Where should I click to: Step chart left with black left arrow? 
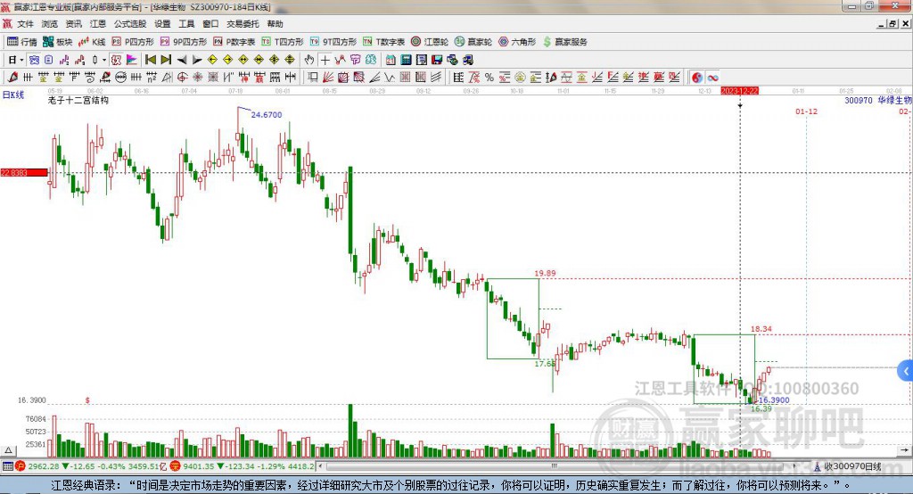[182, 60]
